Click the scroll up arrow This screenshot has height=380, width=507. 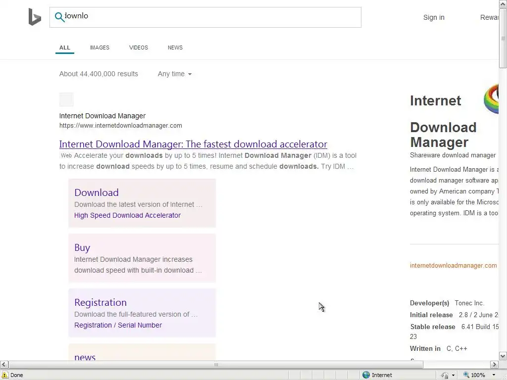point(503,4)
